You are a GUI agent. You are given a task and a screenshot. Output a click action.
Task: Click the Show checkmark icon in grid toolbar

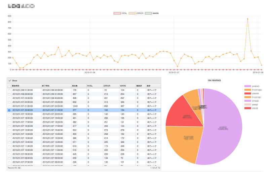(10, 81)
